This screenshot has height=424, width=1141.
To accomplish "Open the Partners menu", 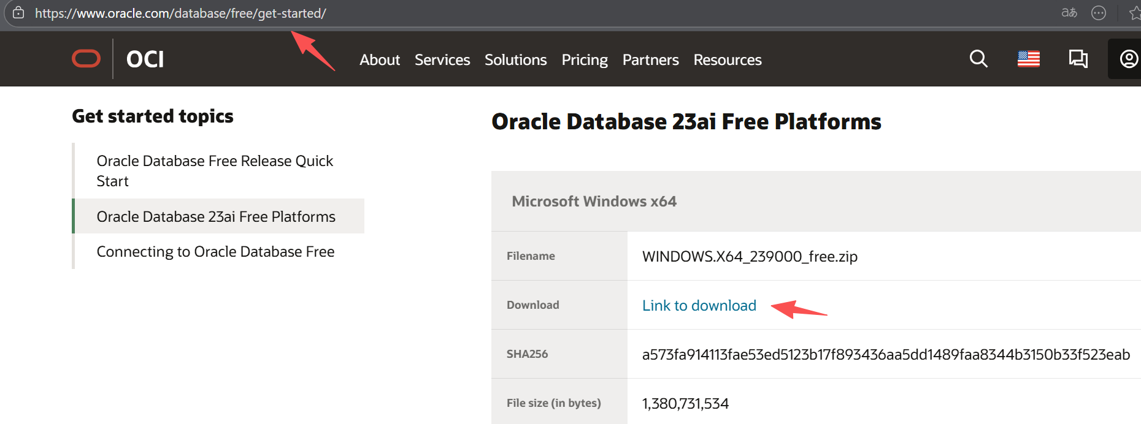I will pos(651,60).
